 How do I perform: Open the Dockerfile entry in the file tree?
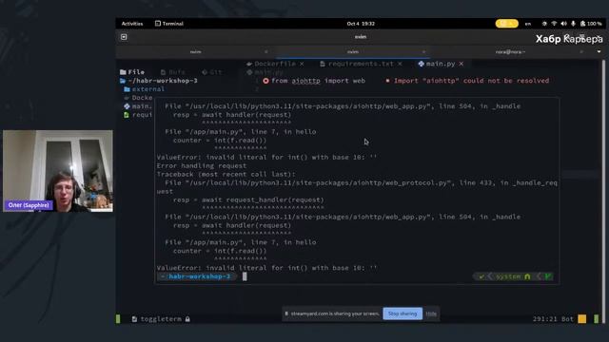click(x=139, y=98)
